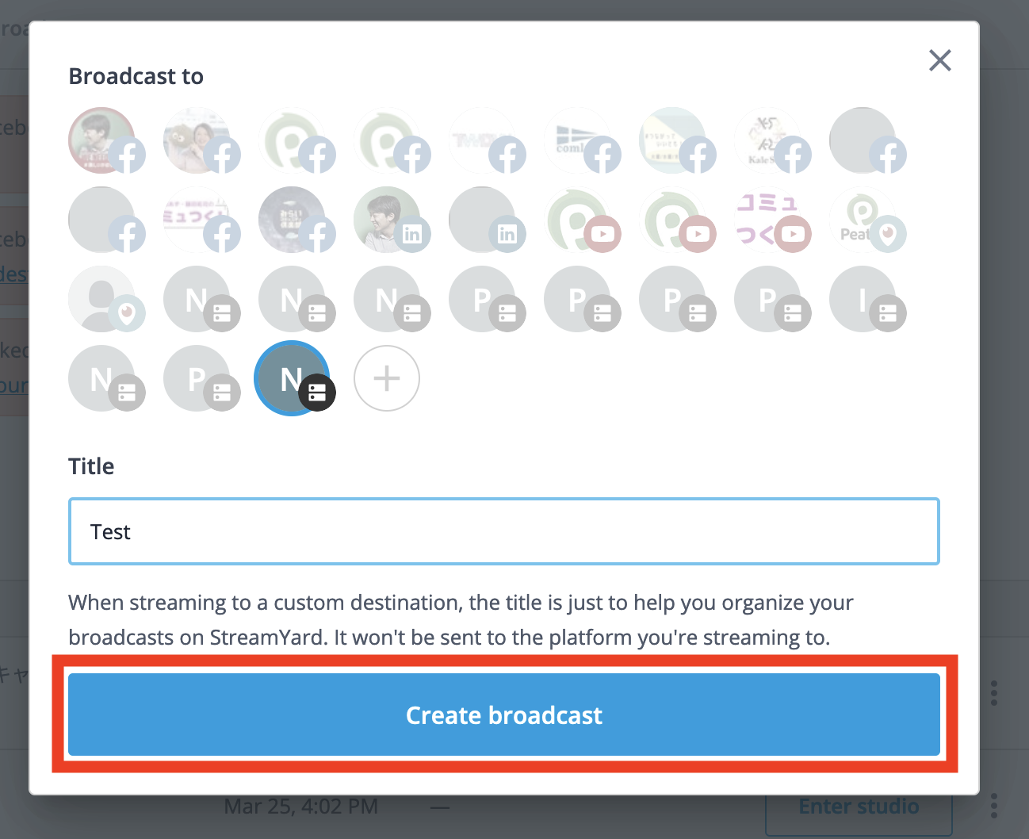The height and width of the screenshot is (839, 1029).
Task: Deselect the highlighted N custom RTMP destination
Action: tap(293, 378)
